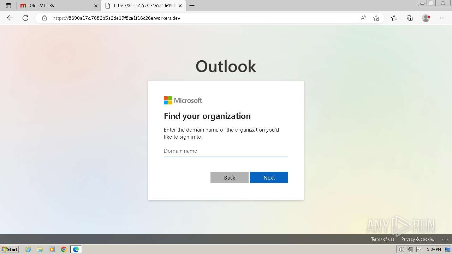452x254 pixels.
Task: Click the volume speaker tray icon
Action: [401, 249]
